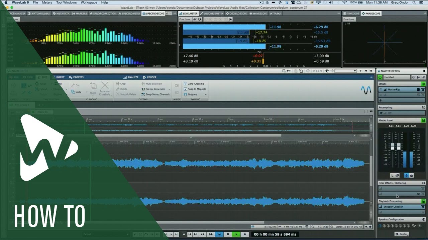The image size is (428, 240).
Task: Toggle the blue Loop button
Action: tap(219, 234)
